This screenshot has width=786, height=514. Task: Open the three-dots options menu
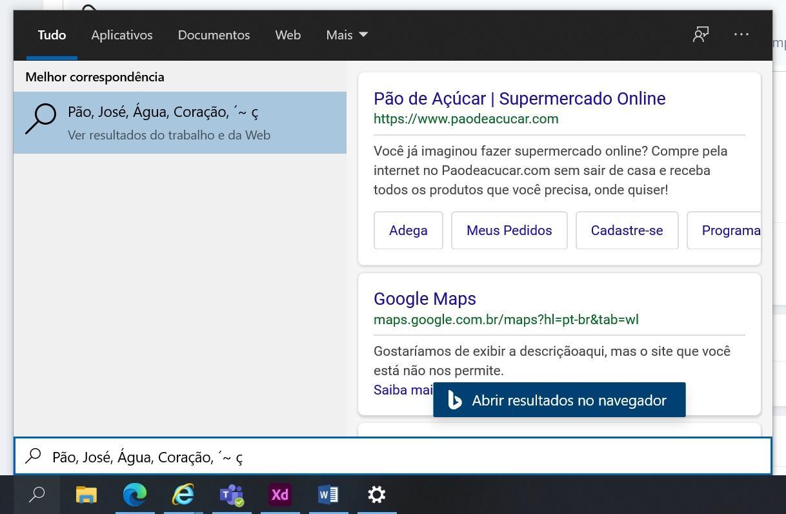click(x=741, y=34)
